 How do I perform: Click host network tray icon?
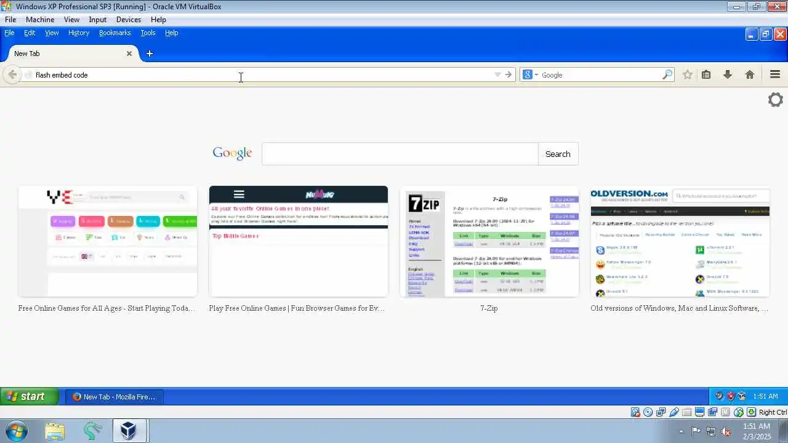[x=711, y=431]
